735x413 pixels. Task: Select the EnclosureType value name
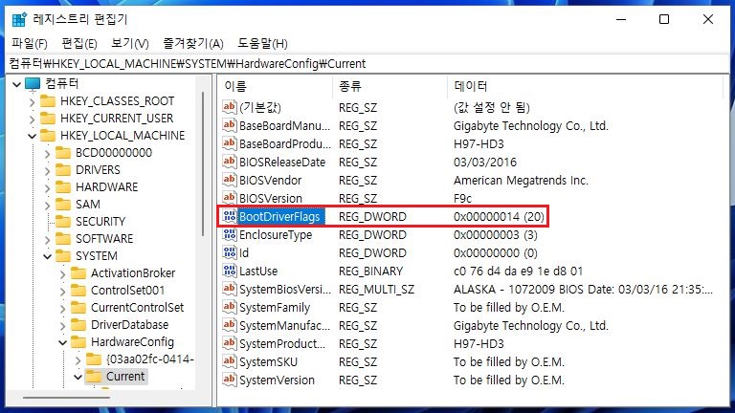276,234
